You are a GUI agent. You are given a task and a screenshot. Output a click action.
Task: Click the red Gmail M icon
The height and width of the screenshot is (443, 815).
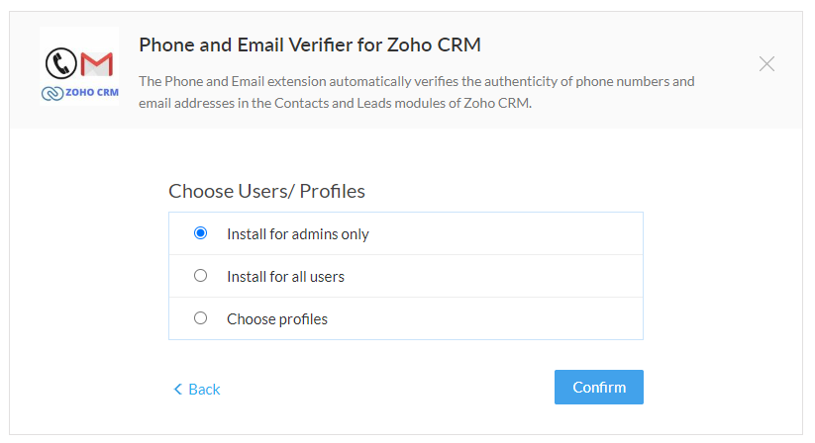coord(97,64)
